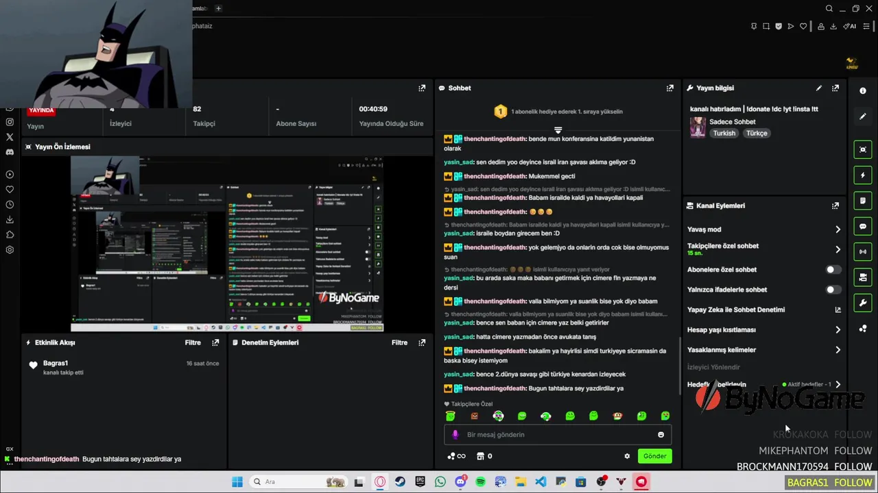
Task: Open Opera AI button in toolbar
Action: point(850,26)
